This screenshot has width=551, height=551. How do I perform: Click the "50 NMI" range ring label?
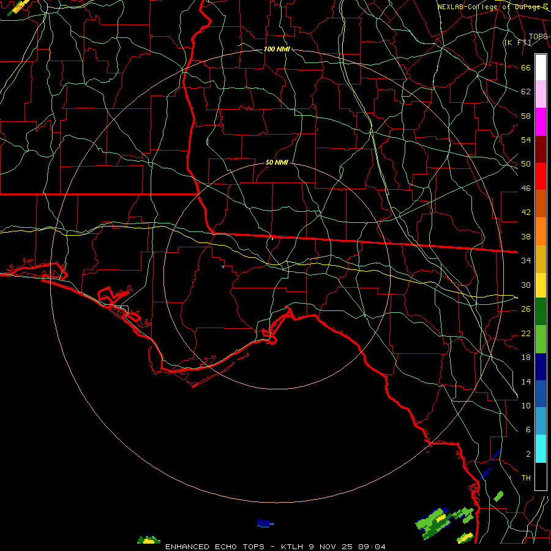[277, 162]
